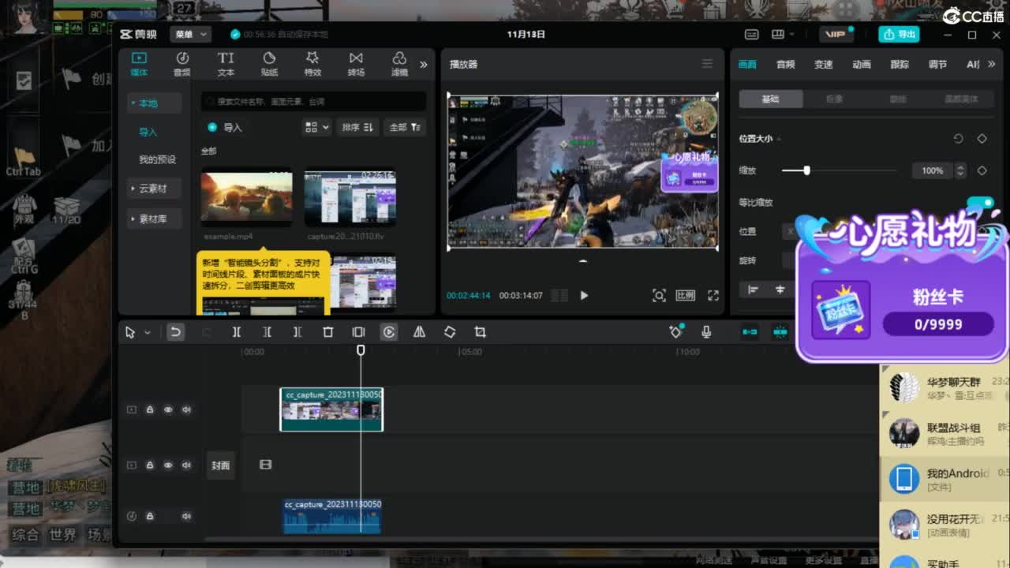
Task: Enter fullscreen preview
Action: coord(713,295)
